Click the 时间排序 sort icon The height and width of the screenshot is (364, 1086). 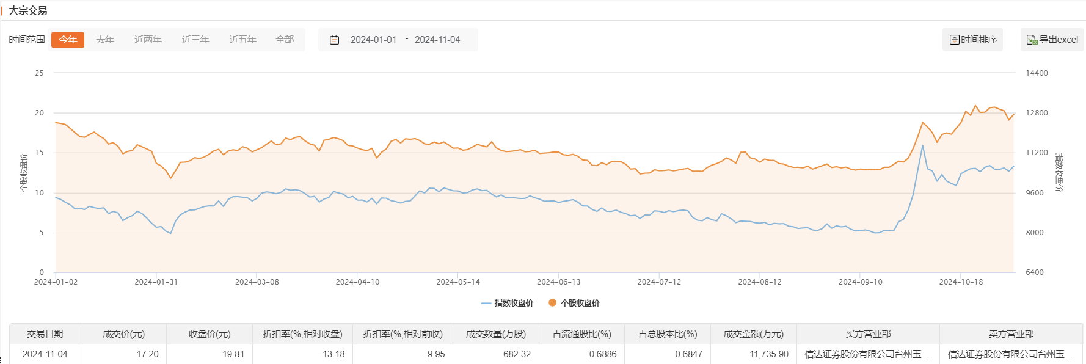tap(954, 40)
